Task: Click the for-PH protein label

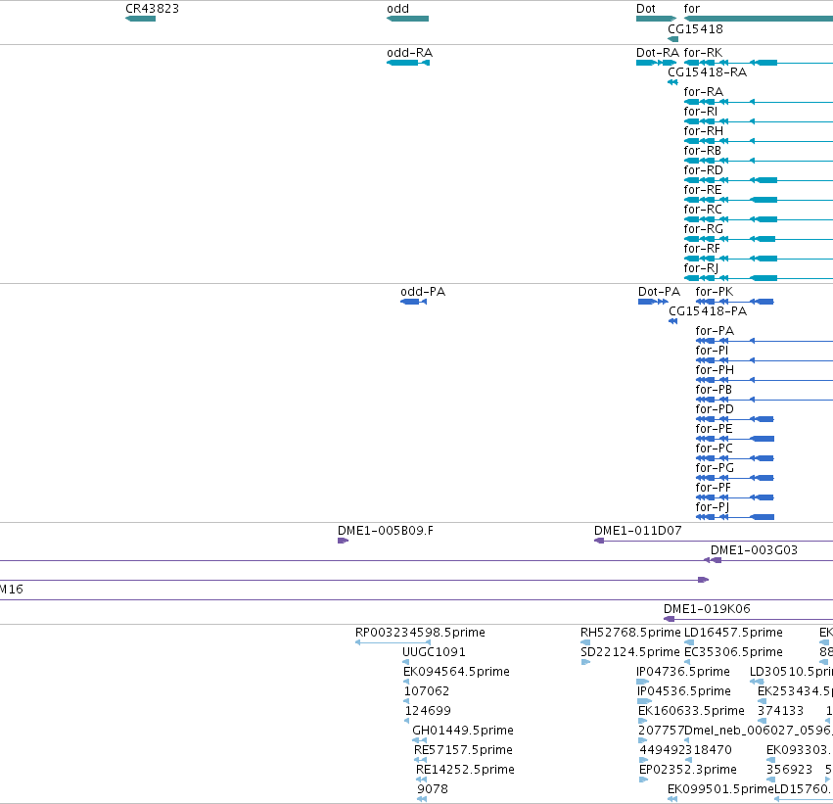Action: tap(716, 370)
